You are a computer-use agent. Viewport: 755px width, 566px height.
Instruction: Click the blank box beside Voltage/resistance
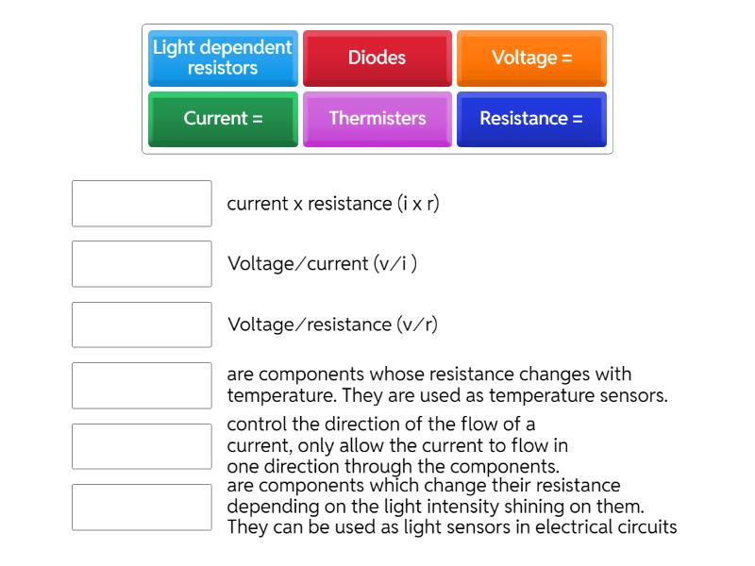142,325
